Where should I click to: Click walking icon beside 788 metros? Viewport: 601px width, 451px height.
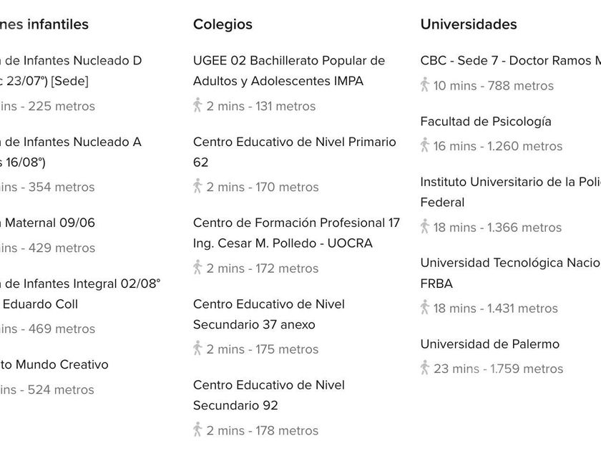(425, 84)
